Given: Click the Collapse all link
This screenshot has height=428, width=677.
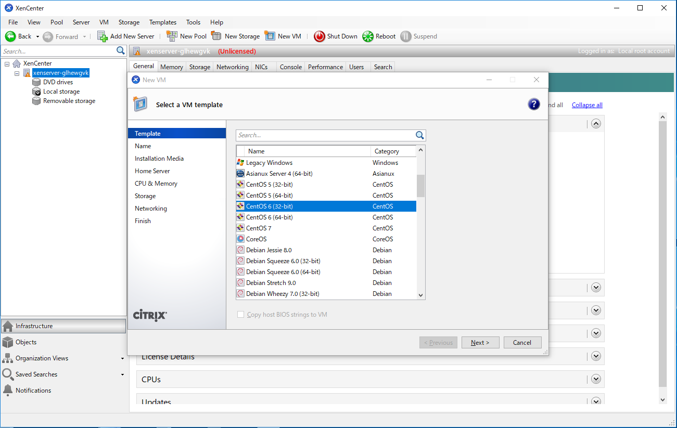Looking at the screenshot, I should click(x=587, y=105).
